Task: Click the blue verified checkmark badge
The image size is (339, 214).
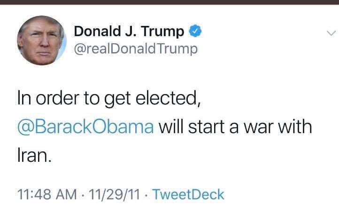Action: tap(195, 32)
